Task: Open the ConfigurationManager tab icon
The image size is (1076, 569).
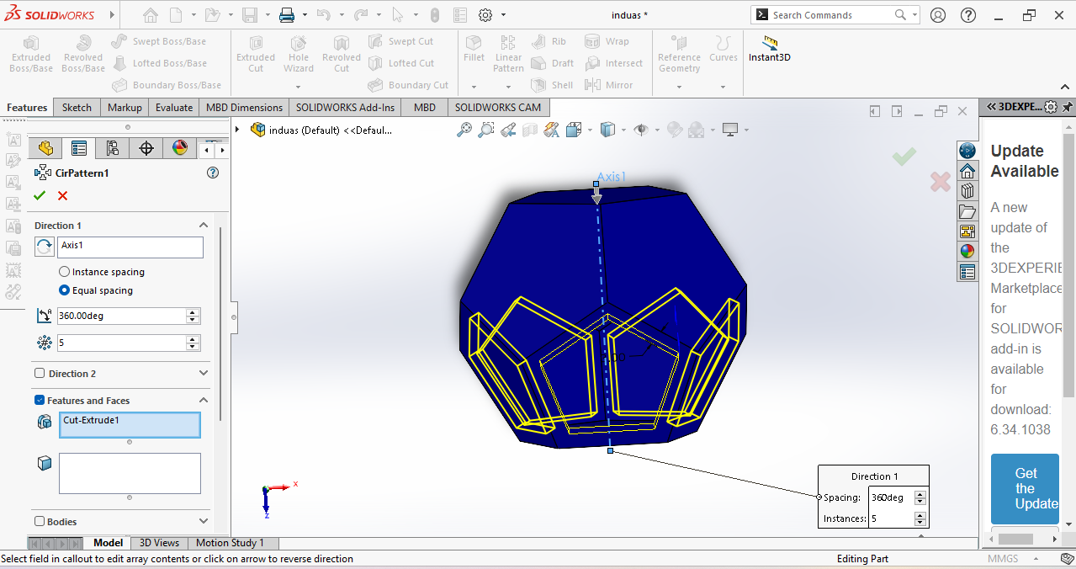Action: point(112,149)
